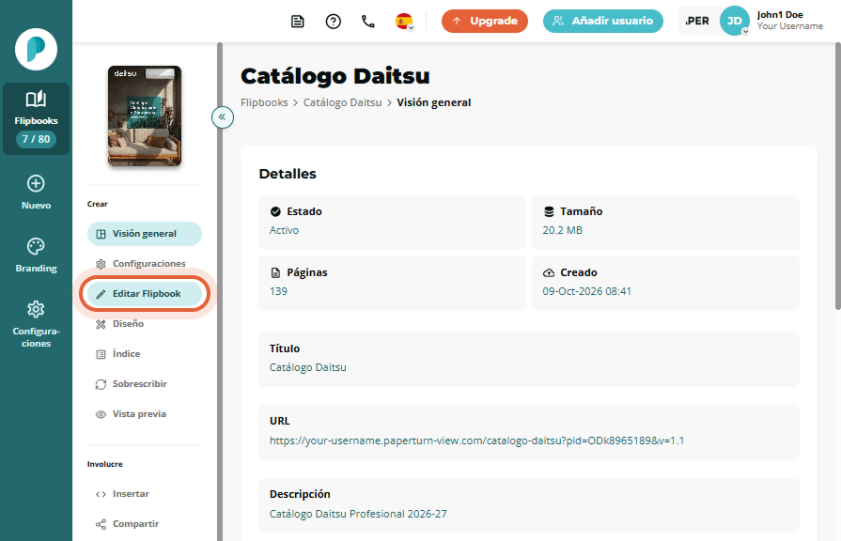Image resolution: width=841 pixels, height=541 pixels.
Task: Open the Branding section
Action: coord(36,255)
